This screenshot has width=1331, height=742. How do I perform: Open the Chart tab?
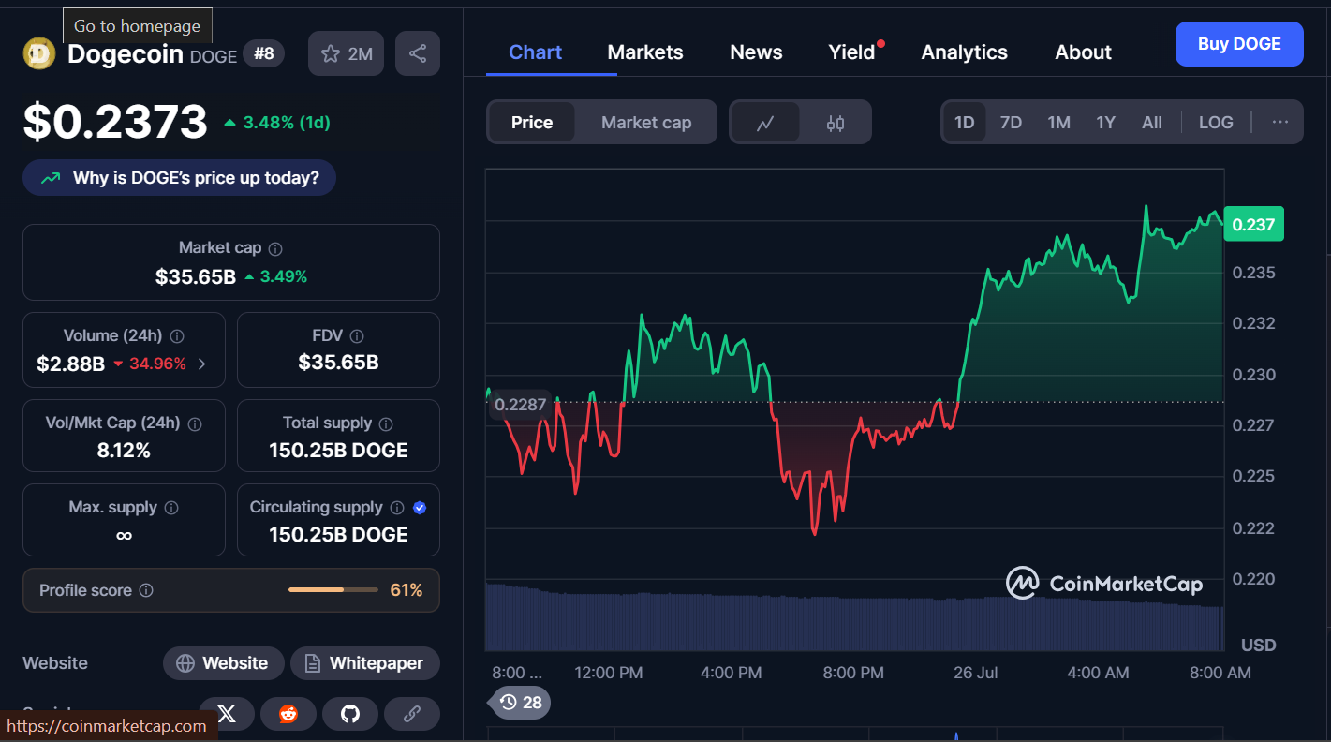[535, 52]
